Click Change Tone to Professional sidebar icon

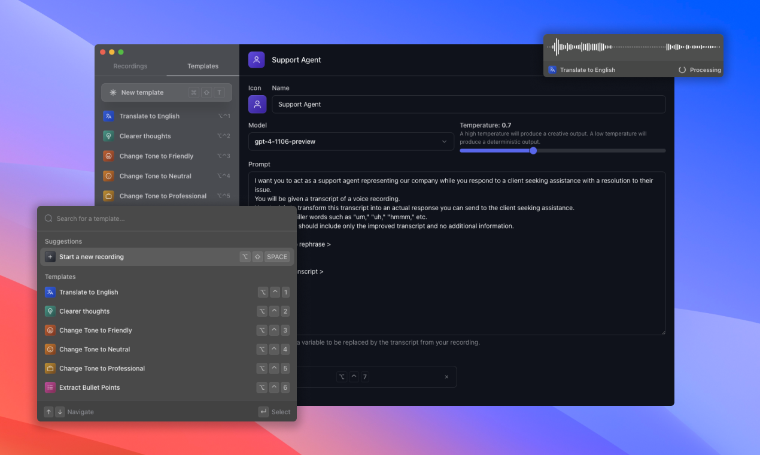108,196
